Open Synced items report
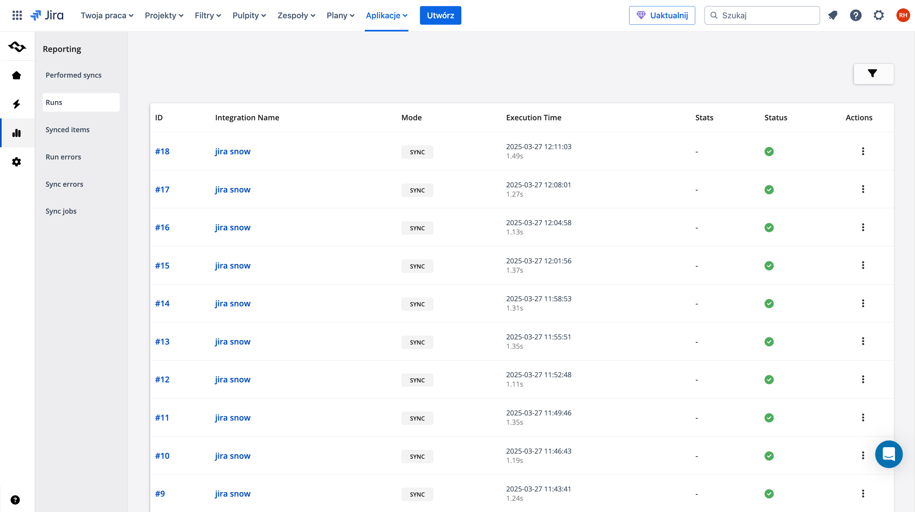 (67, 130)
